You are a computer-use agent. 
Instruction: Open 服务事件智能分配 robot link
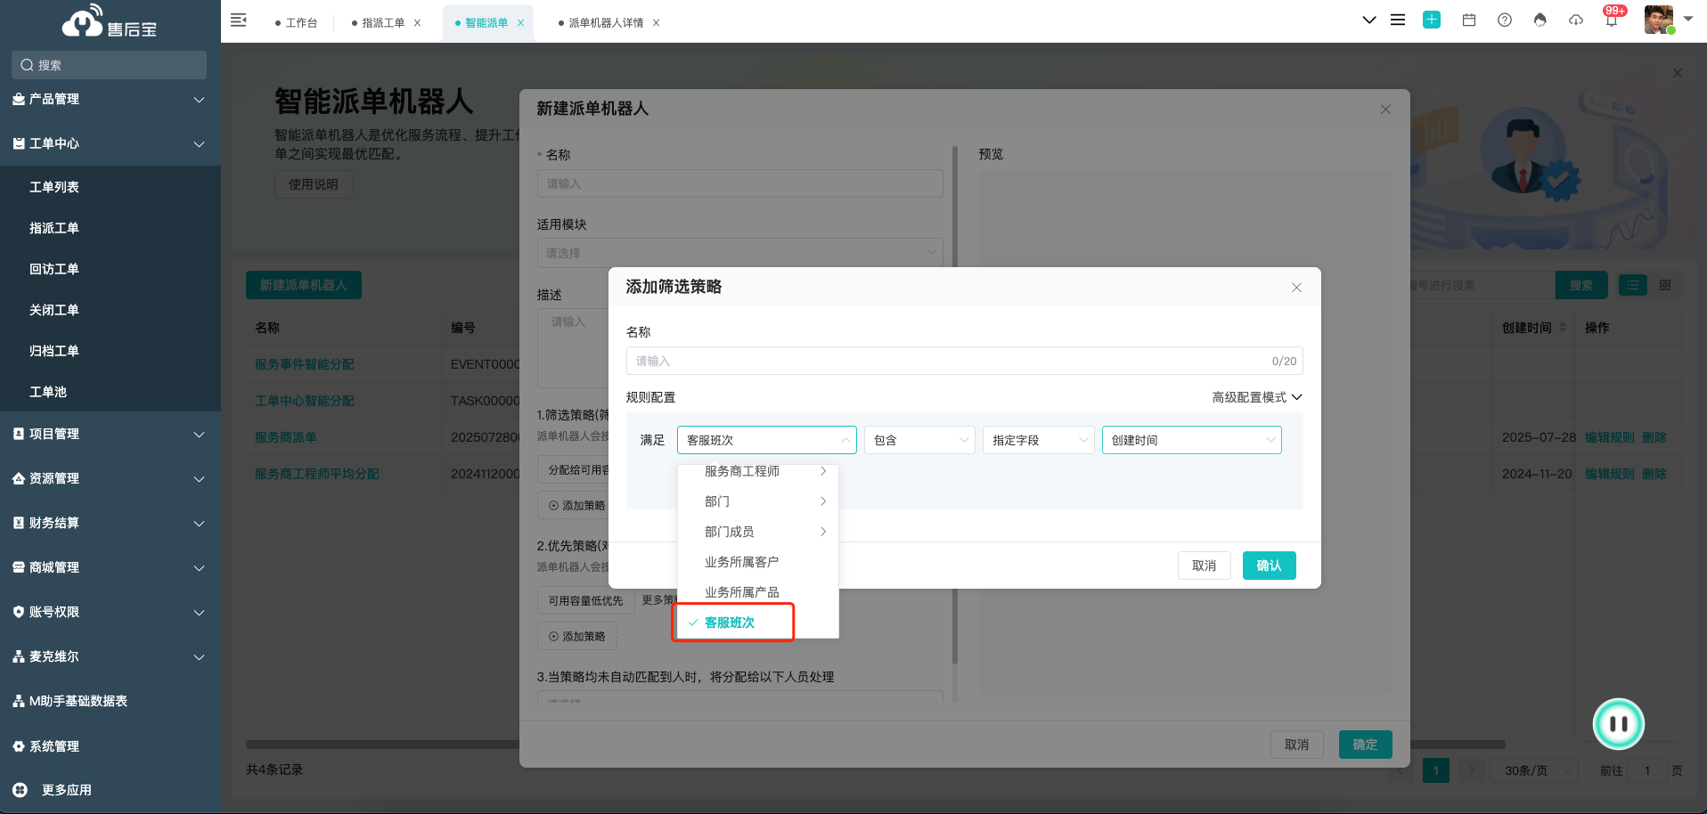305,364
